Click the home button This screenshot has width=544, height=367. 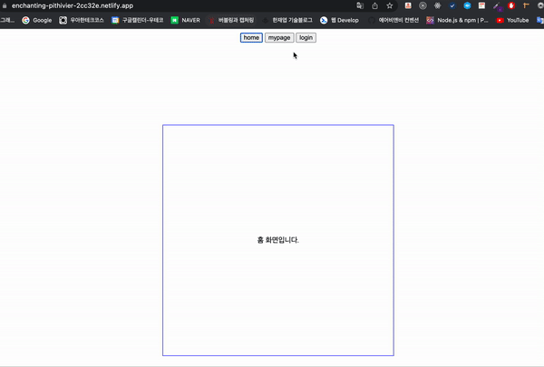click(x=251, y=37)
